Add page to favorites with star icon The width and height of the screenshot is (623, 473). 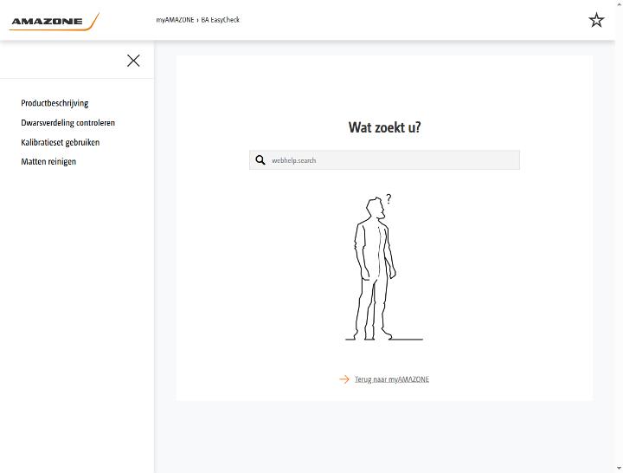point(596,20)
